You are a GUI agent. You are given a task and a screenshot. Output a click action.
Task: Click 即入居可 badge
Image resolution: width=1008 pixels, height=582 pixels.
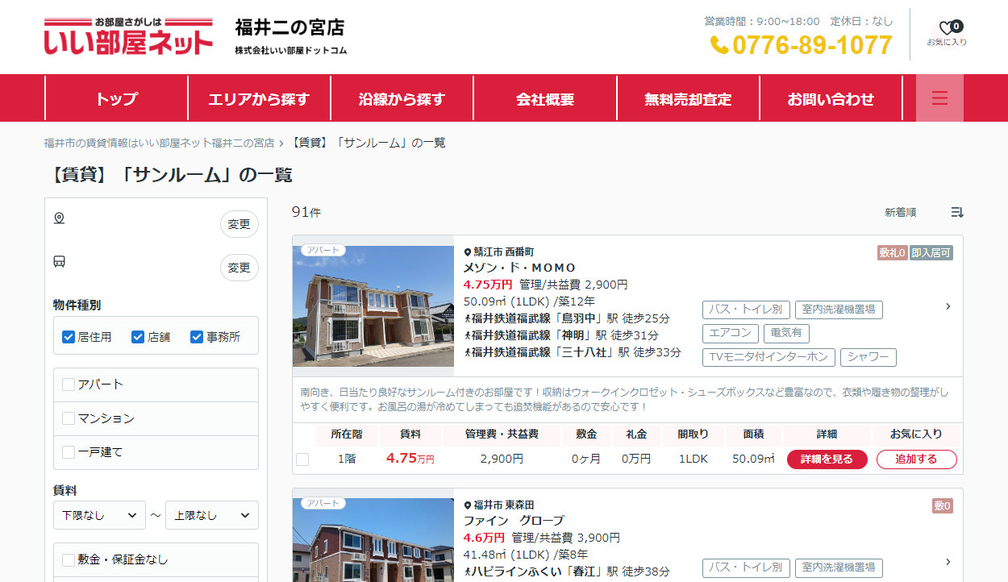[x=931, y=253]
